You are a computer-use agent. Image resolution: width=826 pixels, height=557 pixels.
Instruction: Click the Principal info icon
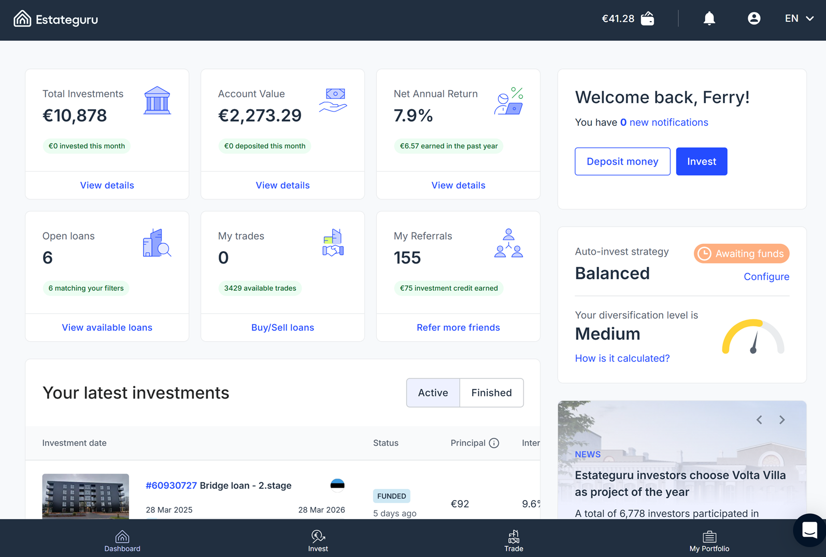coord(494,443)
